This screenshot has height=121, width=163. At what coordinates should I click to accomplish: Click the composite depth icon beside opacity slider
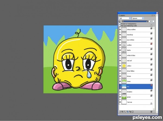pyautogui.click(x=120, y=21)
